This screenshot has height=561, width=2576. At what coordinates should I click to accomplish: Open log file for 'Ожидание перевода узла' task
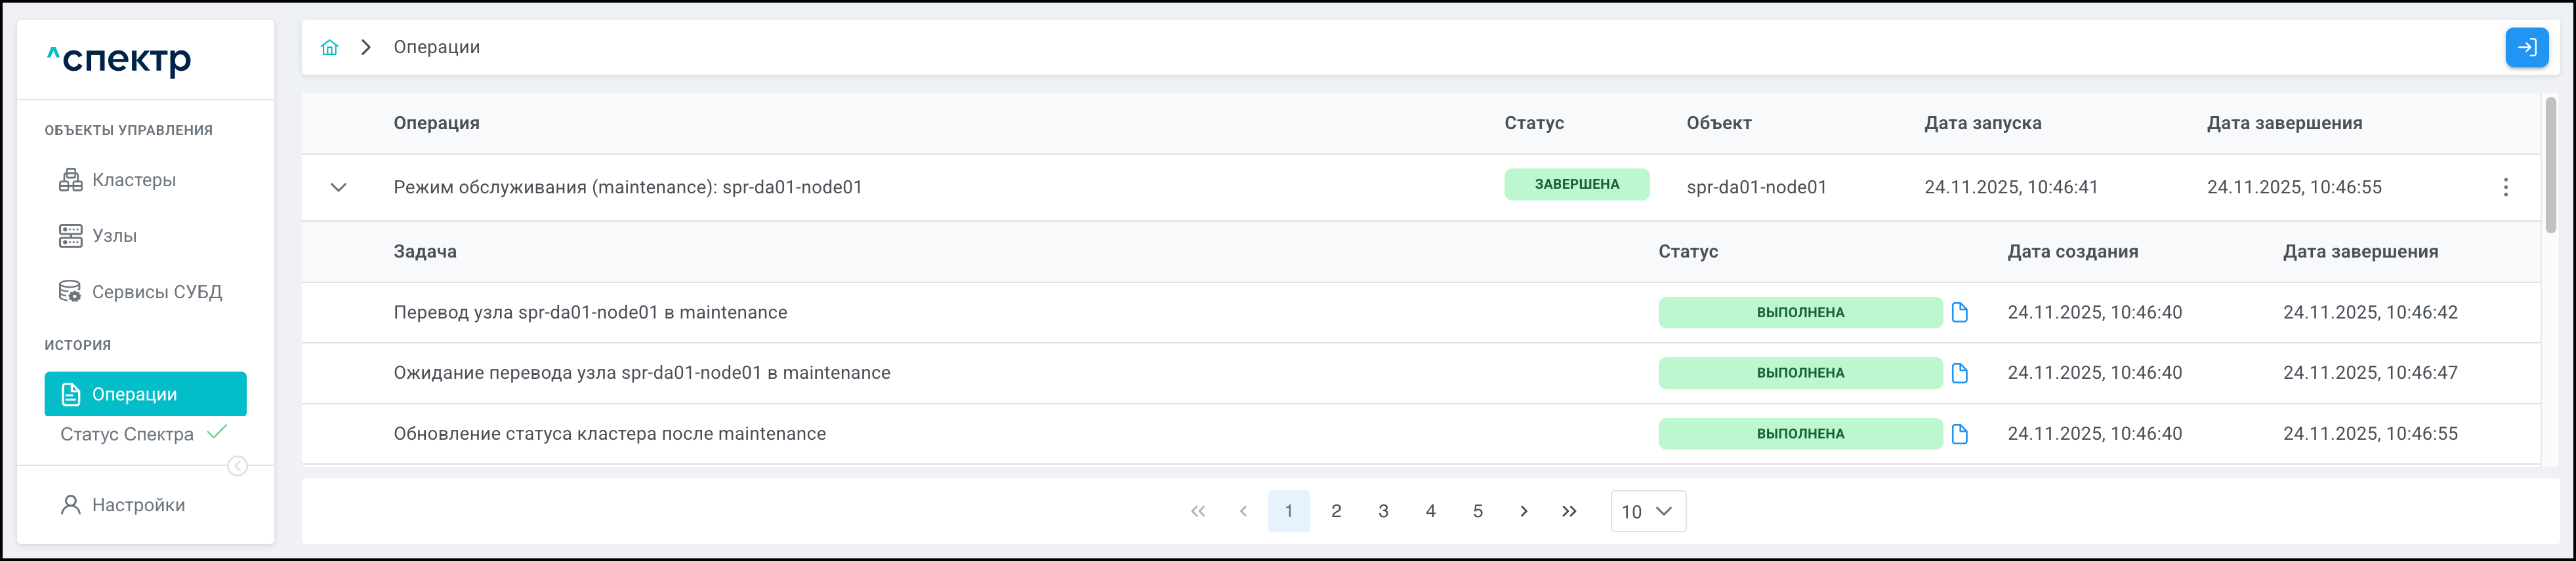(x=1959, y=374)
